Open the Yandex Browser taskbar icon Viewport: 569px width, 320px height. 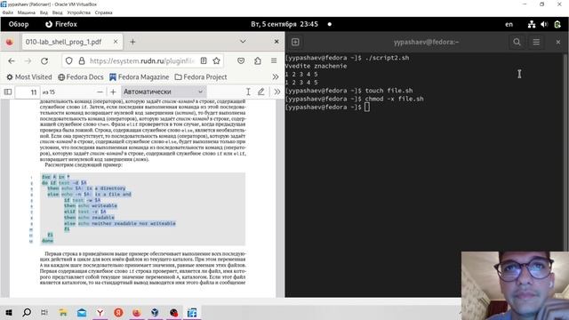click(100, 312)
